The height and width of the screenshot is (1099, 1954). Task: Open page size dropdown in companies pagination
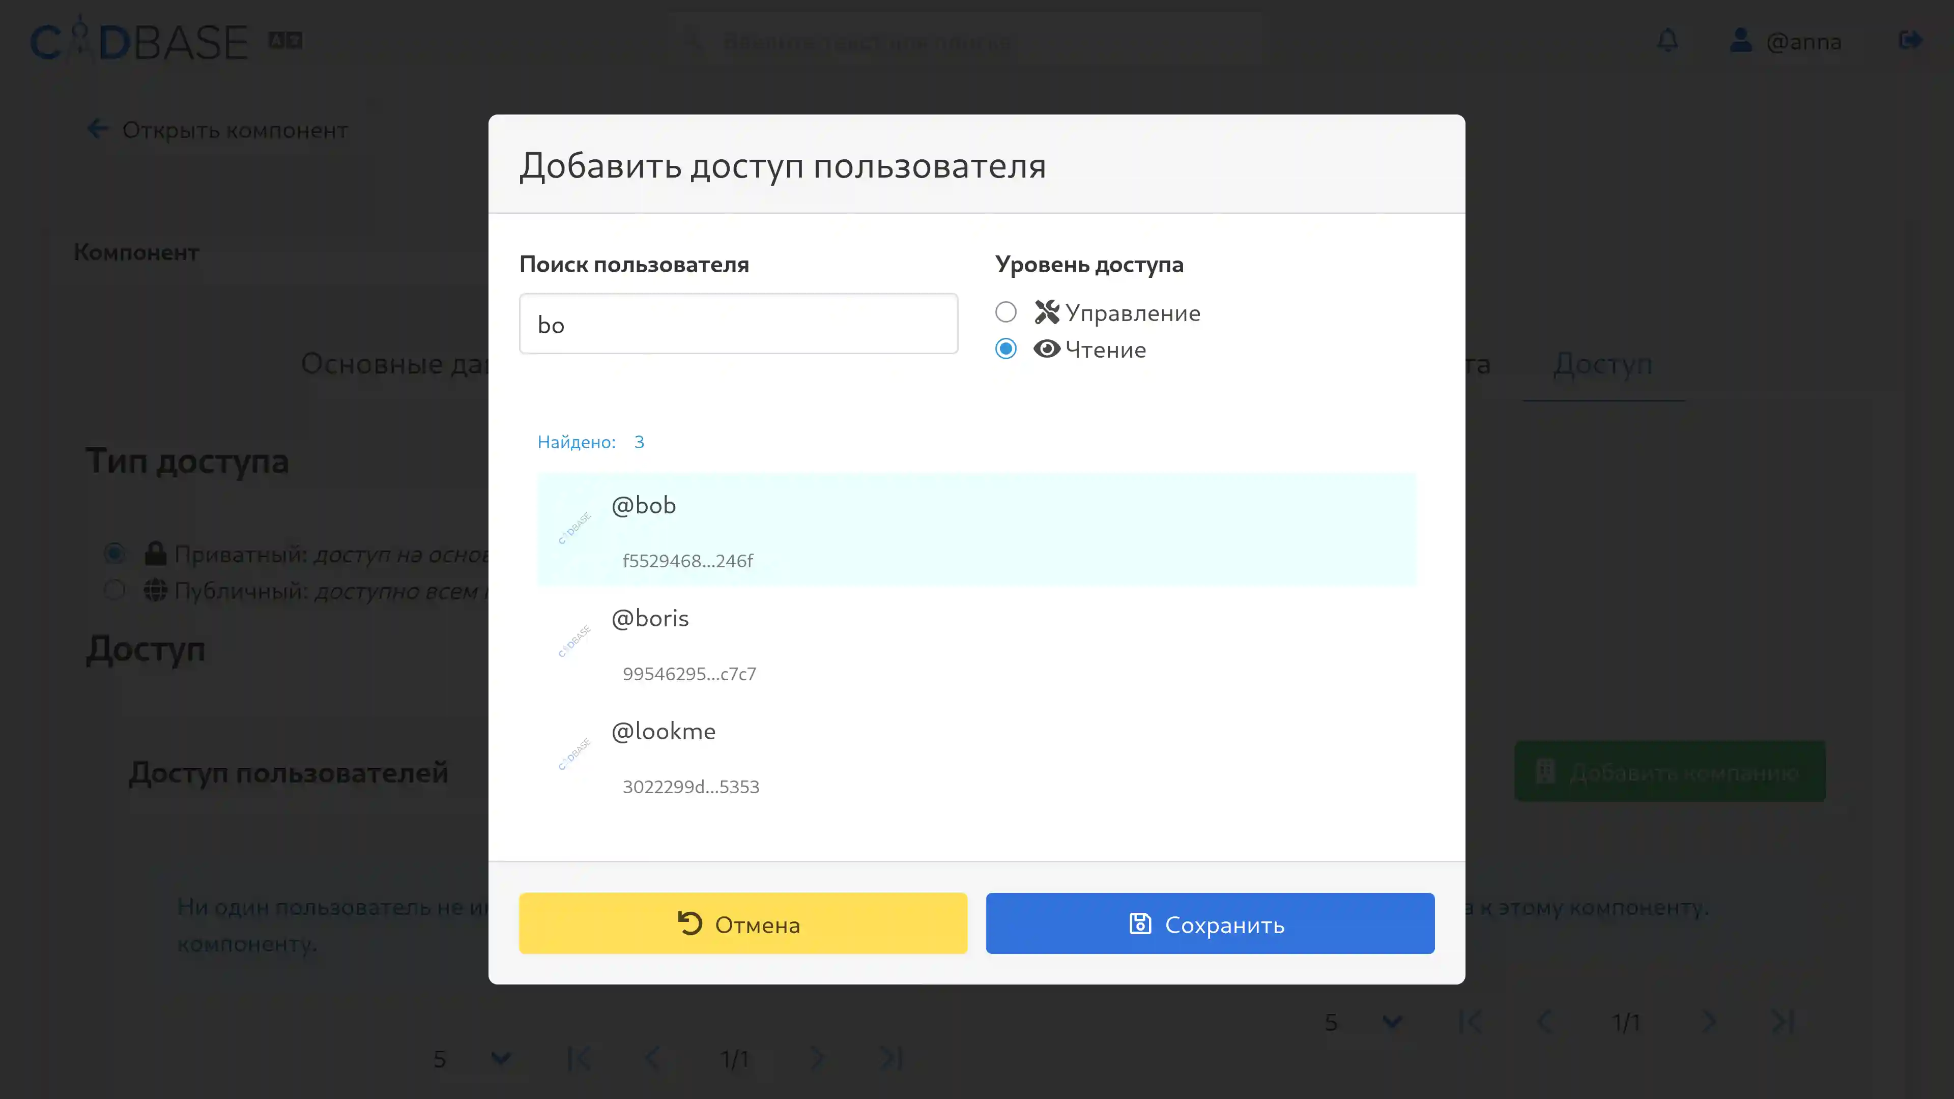point(1365,1022)
